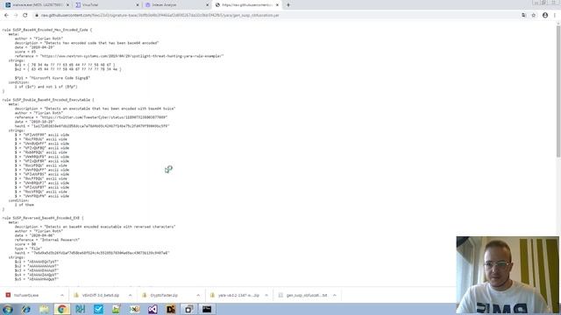
Task: Open a new tab with the plus button
Action: 288,5
